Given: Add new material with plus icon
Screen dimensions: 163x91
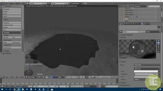Looking at the screenshot, I should (x=142, y=32).
